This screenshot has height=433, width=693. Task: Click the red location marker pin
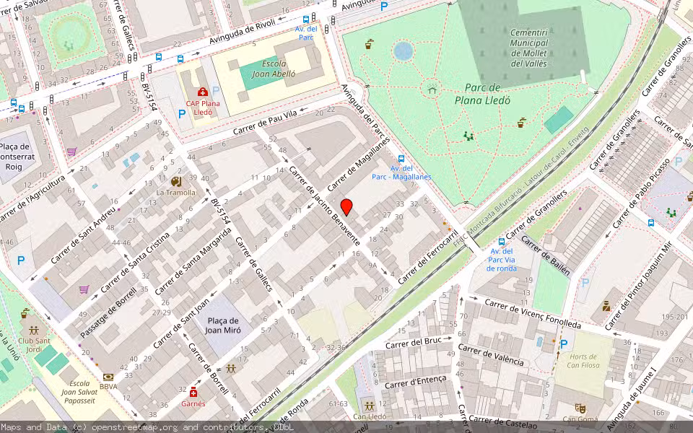346,207
